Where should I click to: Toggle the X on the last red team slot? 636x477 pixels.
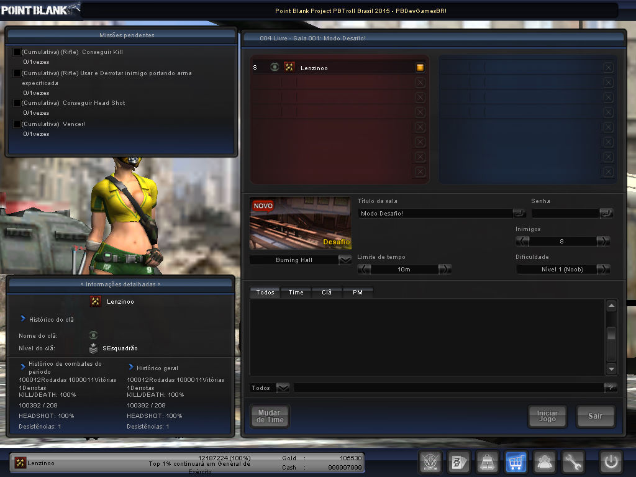click(420, 172)
